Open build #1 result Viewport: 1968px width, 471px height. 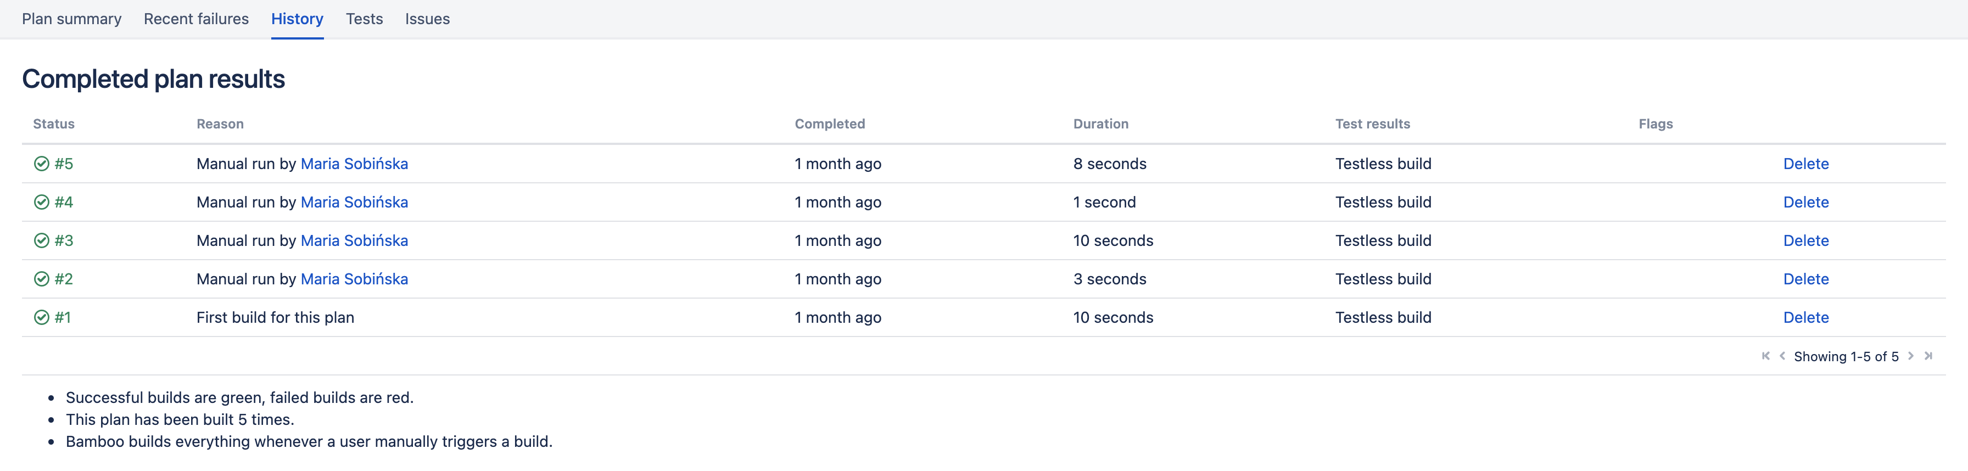click(63, 317)
